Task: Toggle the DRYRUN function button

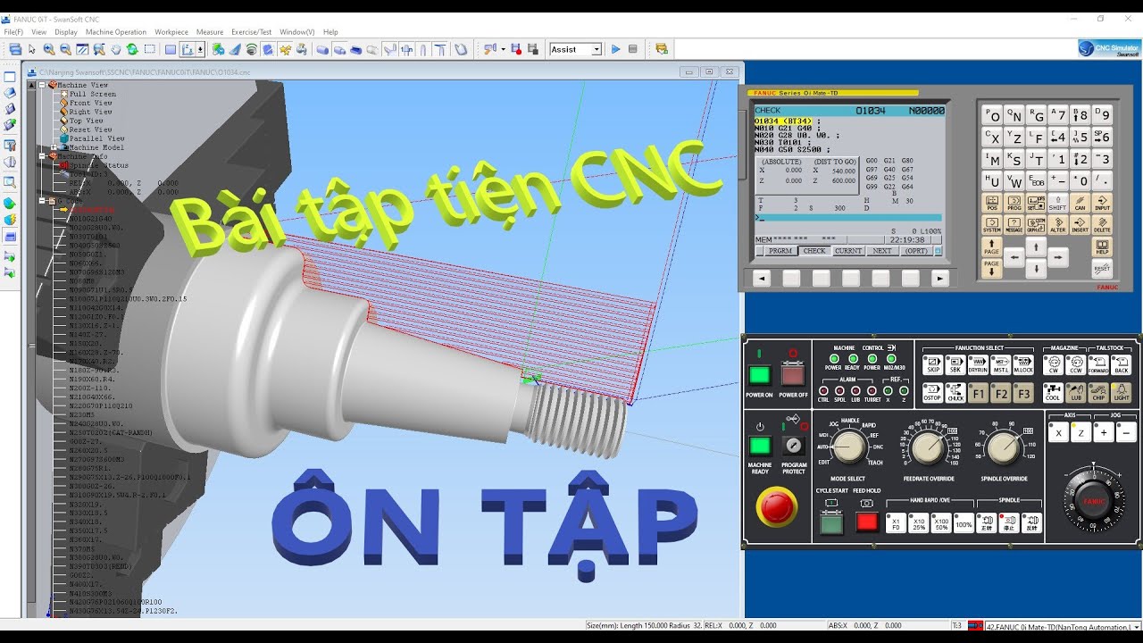Action: pyautogui.click(x=979, y=364)
